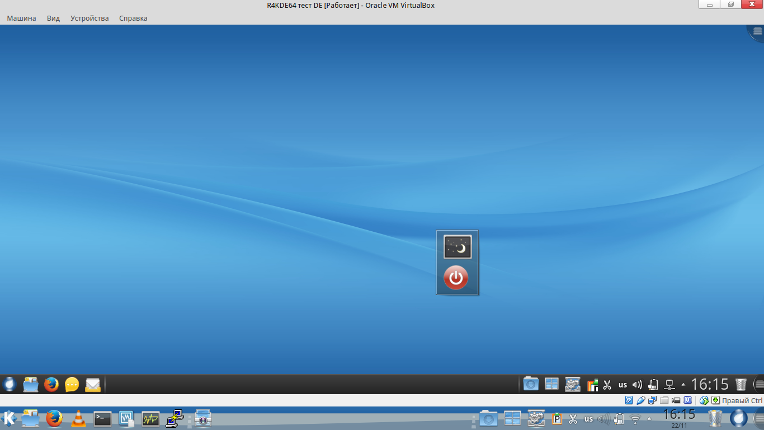764x430 pixels.
Task: Click the shared folders indicator in VirtualBox status bar
Action: tap(664, 400)
